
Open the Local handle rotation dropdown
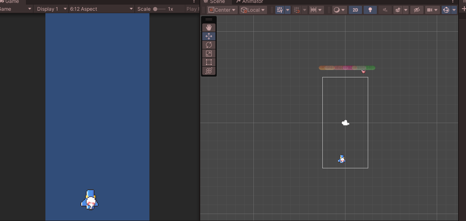[253, 10]
